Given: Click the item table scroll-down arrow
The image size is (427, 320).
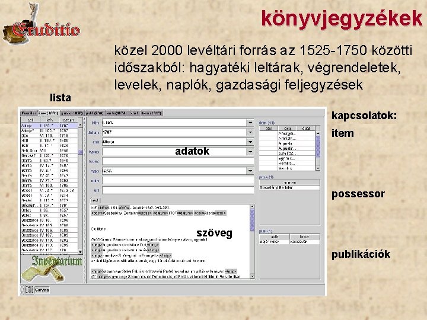Looking at the screenshot, I should click(317, 168).
